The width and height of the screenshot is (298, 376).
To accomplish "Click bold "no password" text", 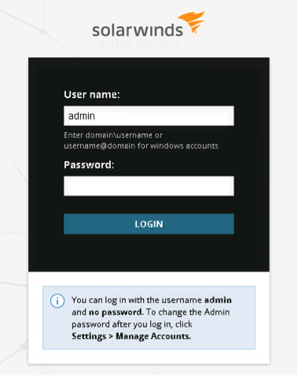I will pyautogui.click(x=116, y=312).
